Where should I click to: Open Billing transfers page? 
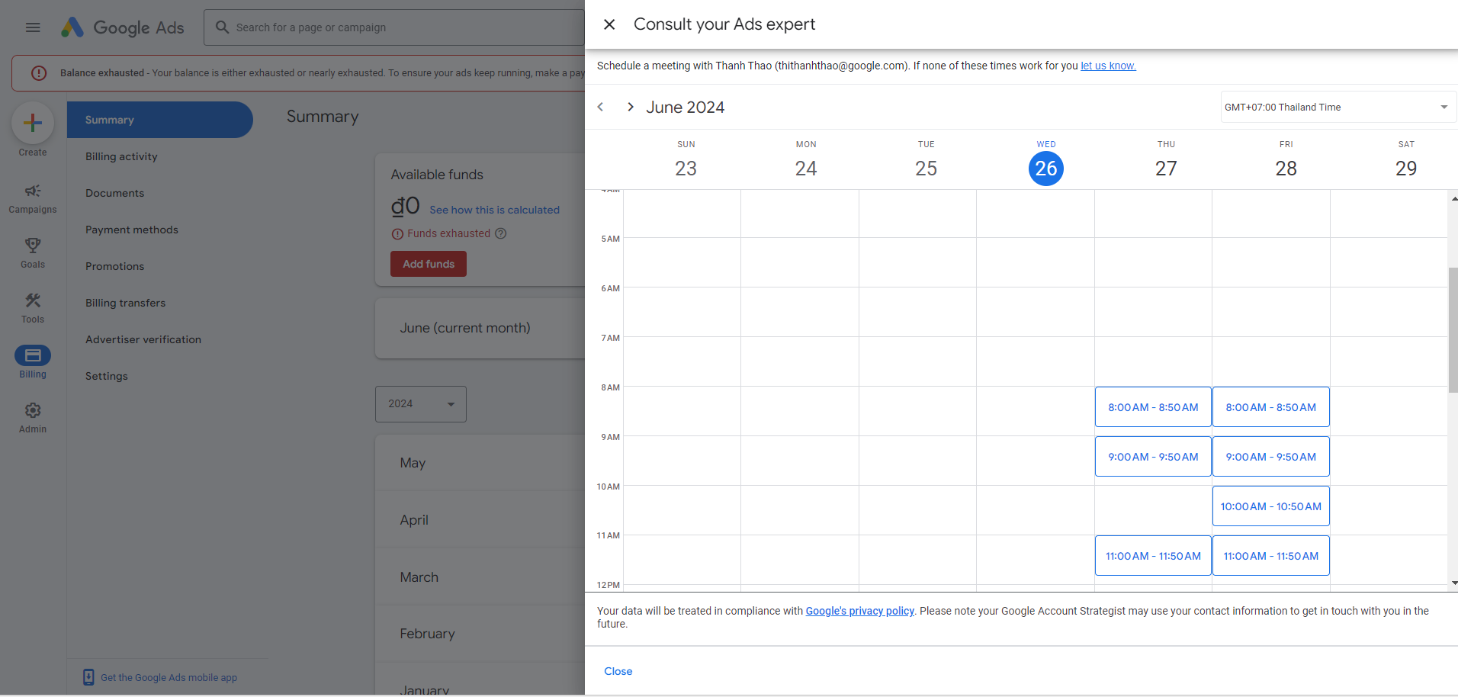(125, 303)
